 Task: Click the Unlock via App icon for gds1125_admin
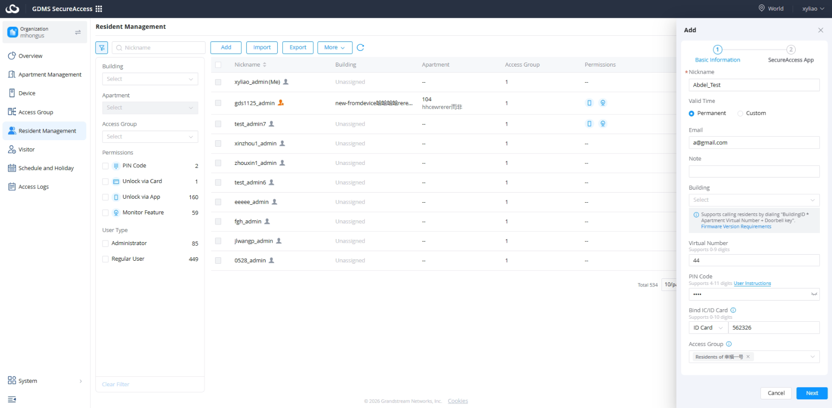(589, 103)
